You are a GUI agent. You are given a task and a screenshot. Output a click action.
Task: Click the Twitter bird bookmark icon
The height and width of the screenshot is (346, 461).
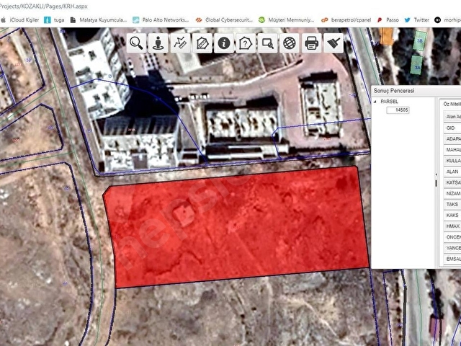[407, 20]
